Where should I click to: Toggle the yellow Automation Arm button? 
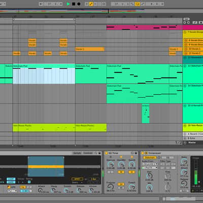click(x=91, y=4)
